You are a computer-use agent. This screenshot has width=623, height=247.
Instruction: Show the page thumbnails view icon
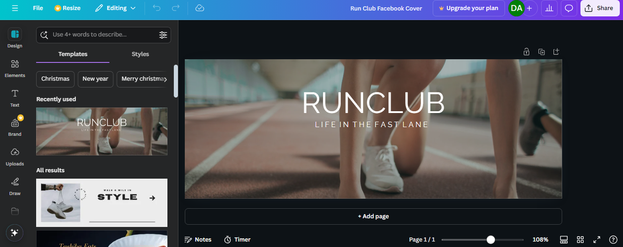(564, 240)
